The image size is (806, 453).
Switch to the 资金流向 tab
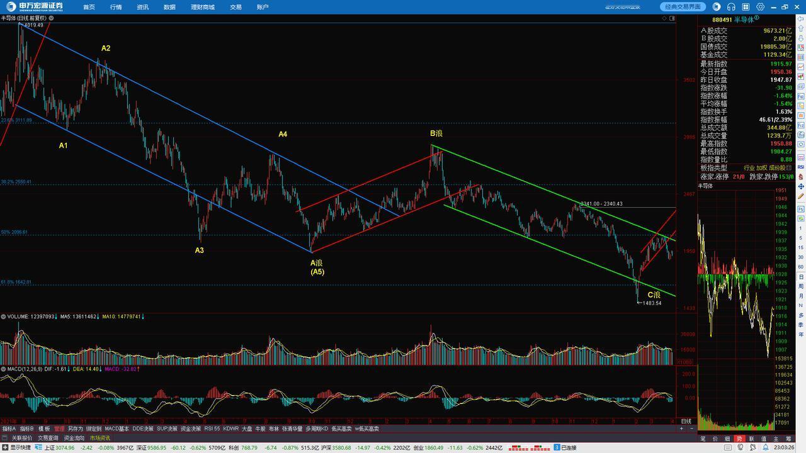[x=74, y=438]
